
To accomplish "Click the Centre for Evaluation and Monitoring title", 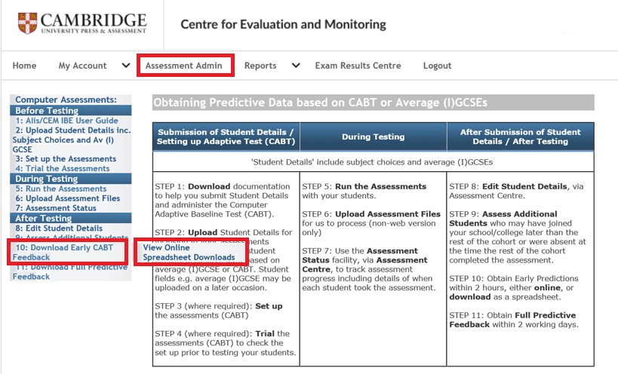I will click(x=284, y=24).
